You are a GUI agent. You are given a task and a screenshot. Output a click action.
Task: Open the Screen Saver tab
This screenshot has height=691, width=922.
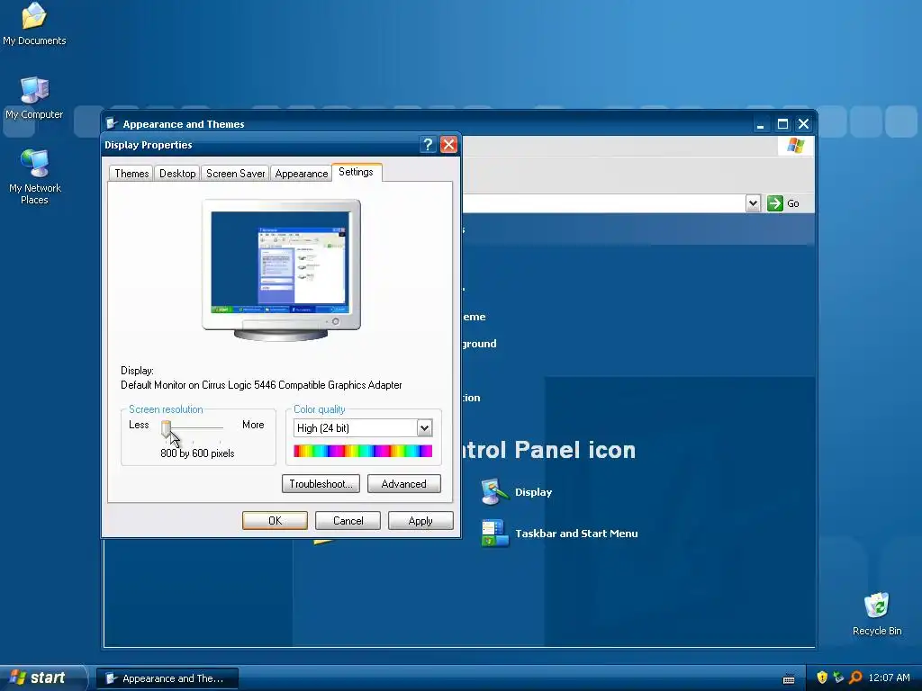tap(235, 174)
